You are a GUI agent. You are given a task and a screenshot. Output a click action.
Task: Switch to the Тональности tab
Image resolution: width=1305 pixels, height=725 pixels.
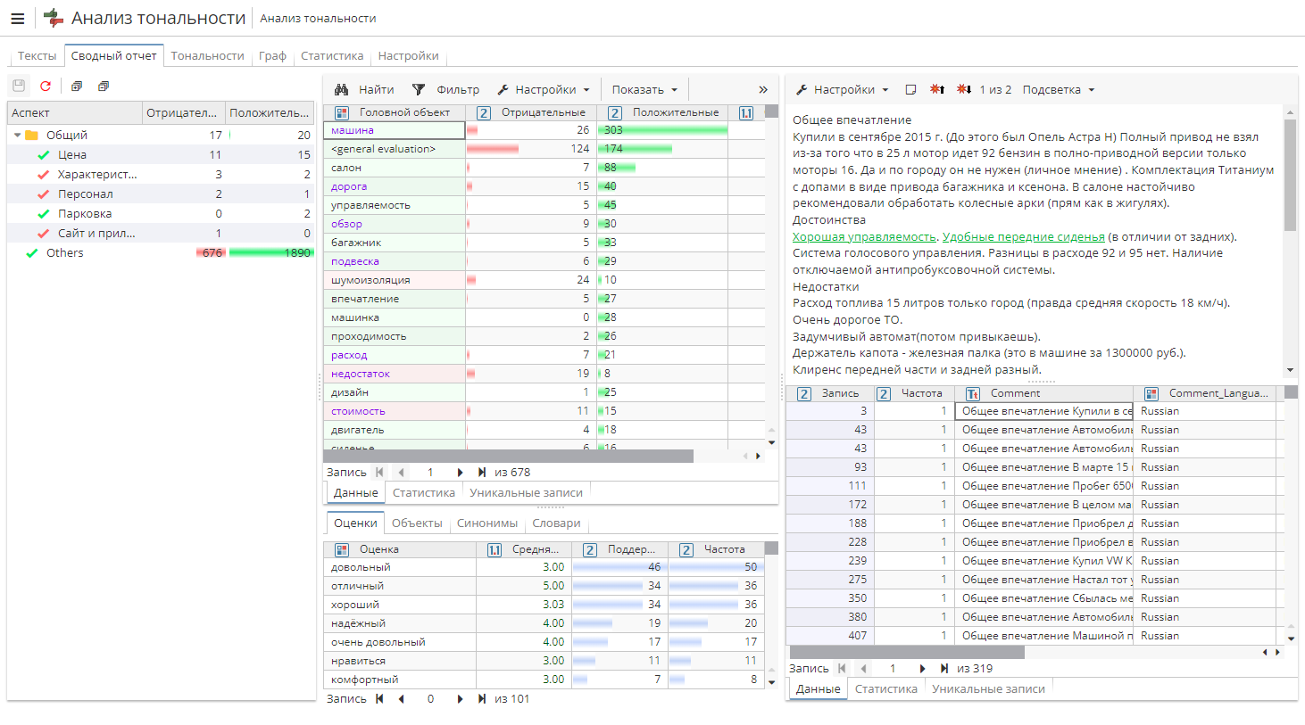tap(207, 55)
